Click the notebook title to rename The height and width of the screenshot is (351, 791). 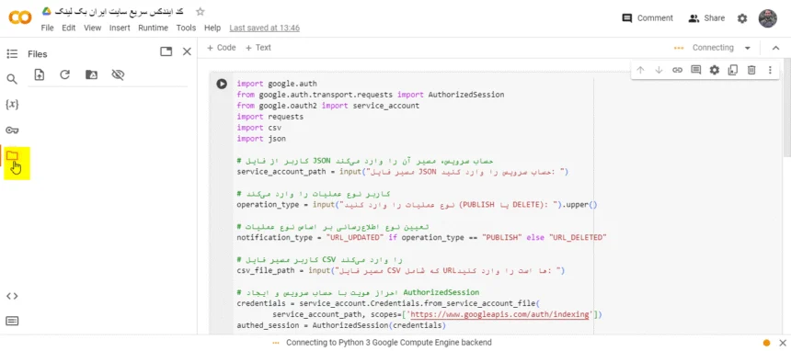click(119, 11)
